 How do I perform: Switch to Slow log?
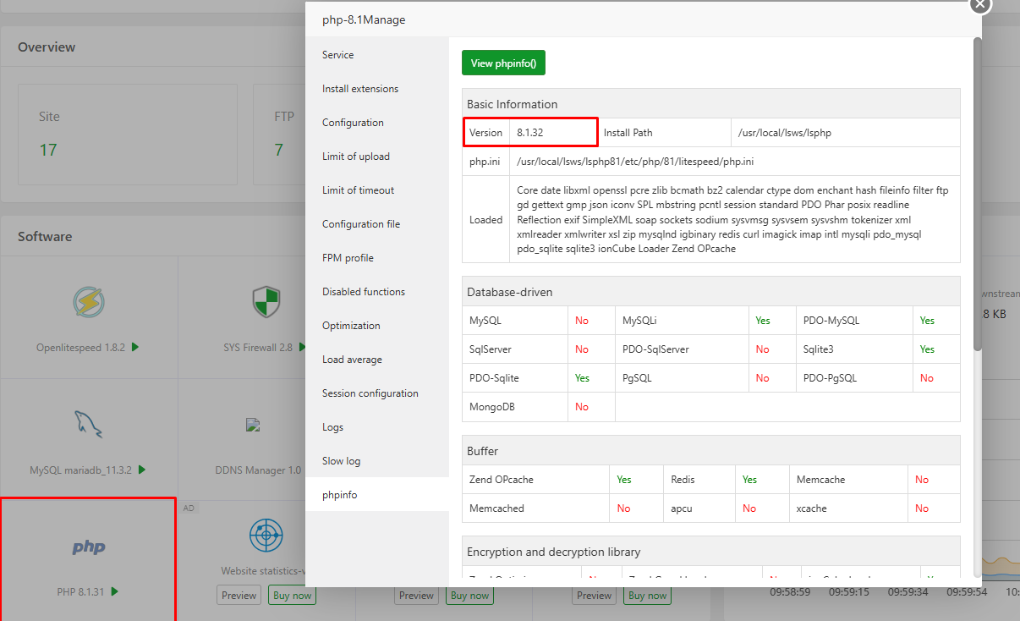coord(342,461)
